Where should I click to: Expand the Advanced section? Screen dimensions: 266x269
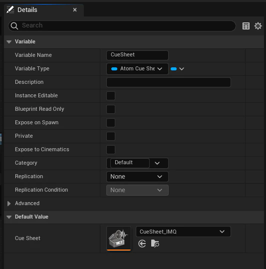tap(9, 204)
